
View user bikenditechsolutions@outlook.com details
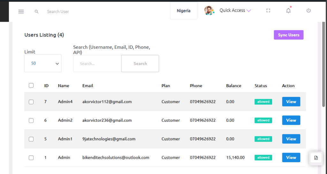click(291, 157)
